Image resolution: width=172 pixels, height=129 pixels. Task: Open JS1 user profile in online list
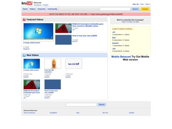(114, 32)
